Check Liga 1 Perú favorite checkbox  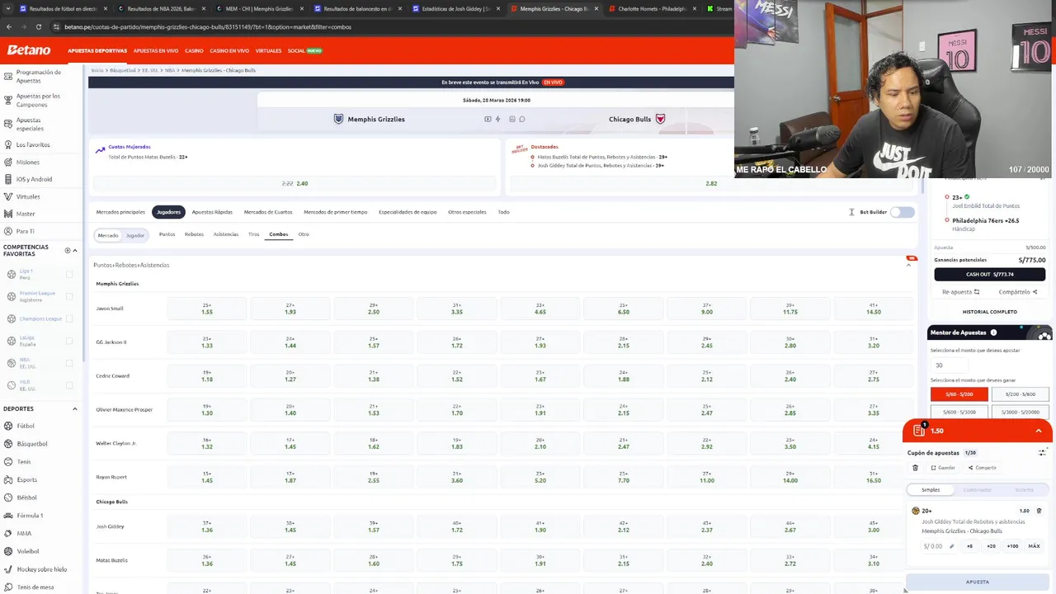pos(69,274)
